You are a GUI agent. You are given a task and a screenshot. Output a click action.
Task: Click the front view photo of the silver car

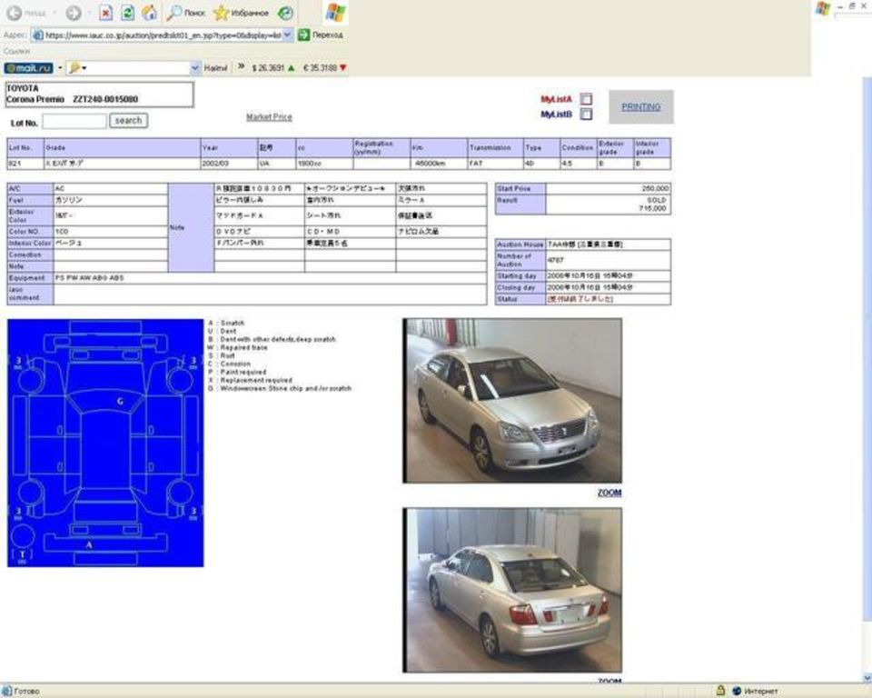(x=512, y=401)
